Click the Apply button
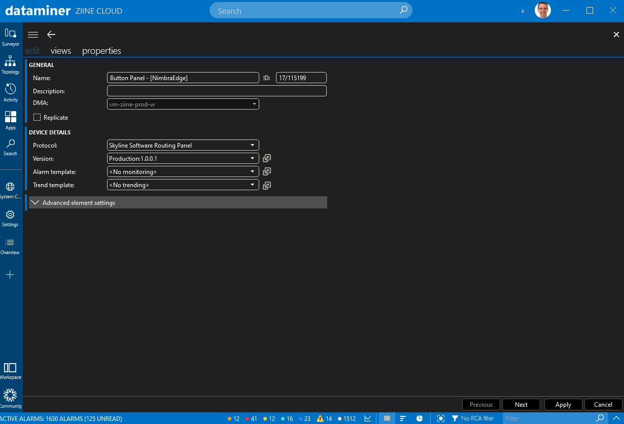The image size is (624, 424). [563, 404]
